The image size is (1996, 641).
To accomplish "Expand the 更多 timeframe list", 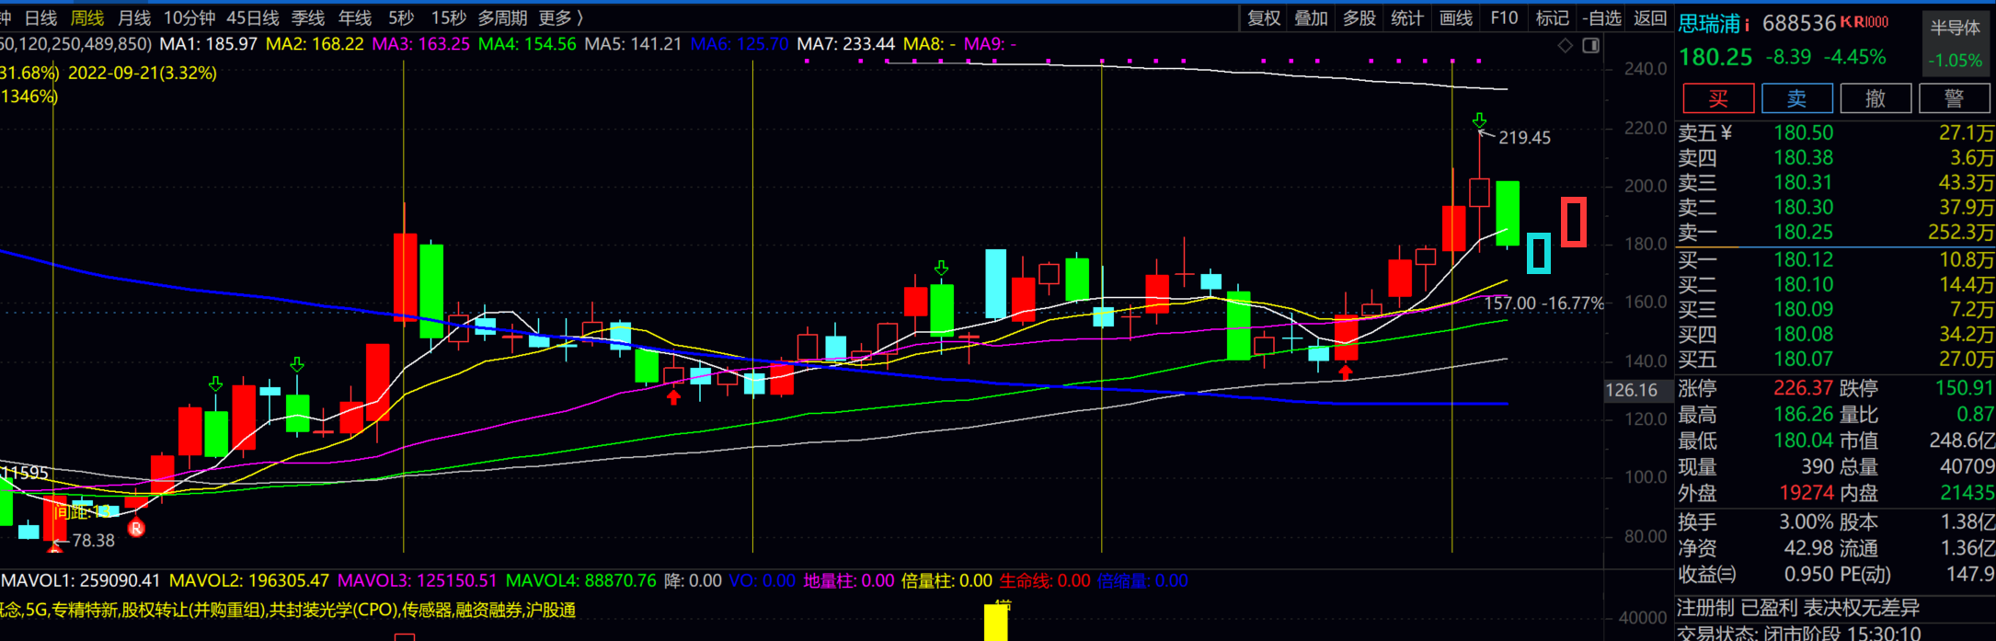I will [560, 18].
